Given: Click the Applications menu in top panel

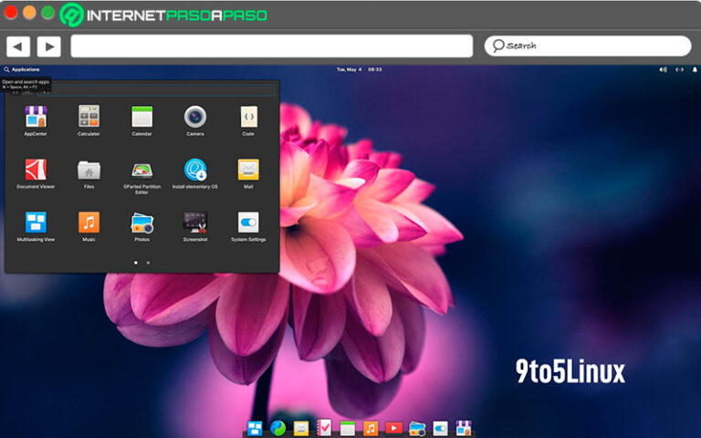Looking at the screenshot, I should pyautogui.click(x=22, y=69).
